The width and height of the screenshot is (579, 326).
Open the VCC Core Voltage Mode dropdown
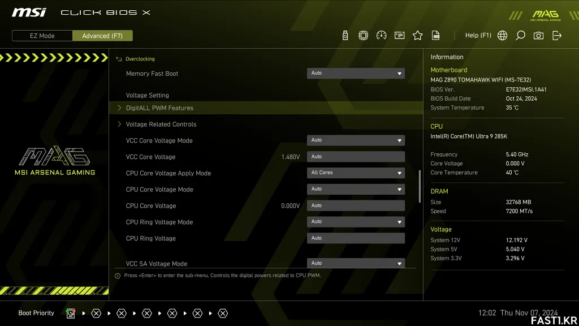coord(356,140)
